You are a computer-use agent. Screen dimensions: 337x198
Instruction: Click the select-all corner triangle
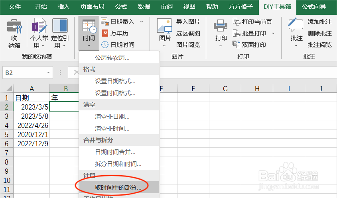[x=9, y=88]
